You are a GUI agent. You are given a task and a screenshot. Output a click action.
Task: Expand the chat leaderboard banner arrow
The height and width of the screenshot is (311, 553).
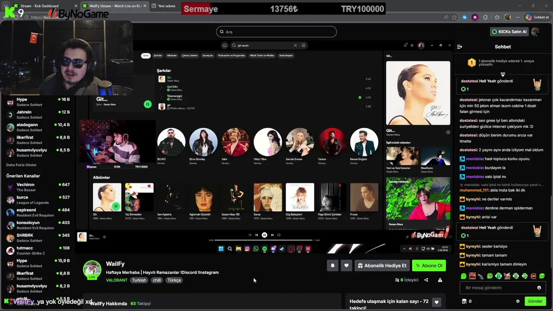coord(503,75)
